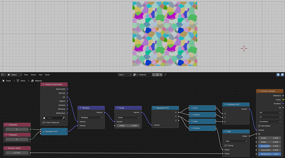Viewport: 285px width, 158px height.
Task: Toggle the pin icon in node header
Action: click(x=165, y=75)
